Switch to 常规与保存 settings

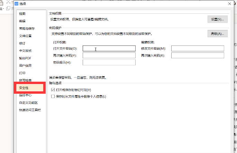point(27,29)
